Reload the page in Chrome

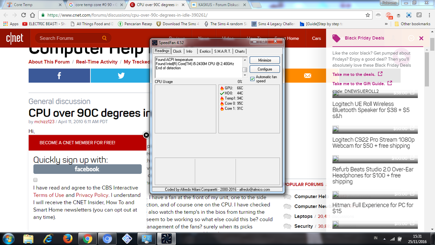click(23, 15)
